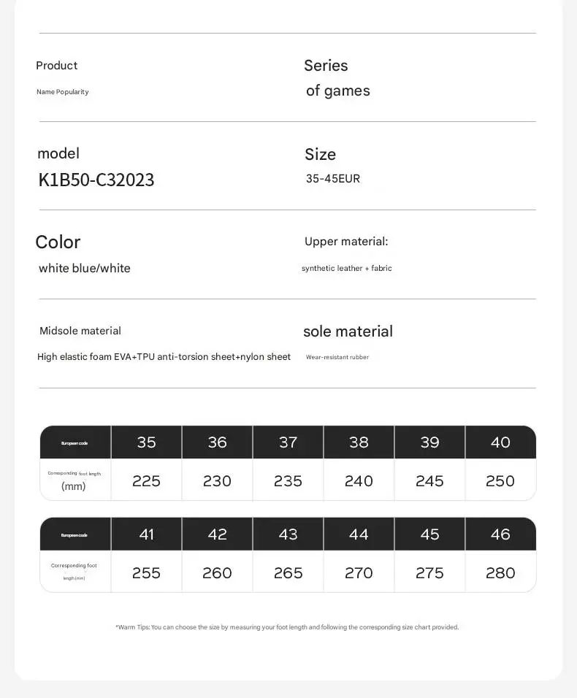The height and width of the screenshot is (698, 577).
Task: Click the white blue/white color value
Action: pos(85,268)
